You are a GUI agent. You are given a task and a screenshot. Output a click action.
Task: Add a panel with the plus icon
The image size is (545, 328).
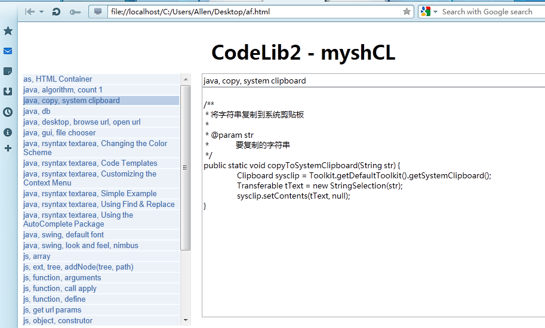point(8,148)
